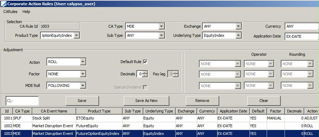319x137 pixels.
Task: Open the Product Type dropdown
Action: [x=77, y=35]
